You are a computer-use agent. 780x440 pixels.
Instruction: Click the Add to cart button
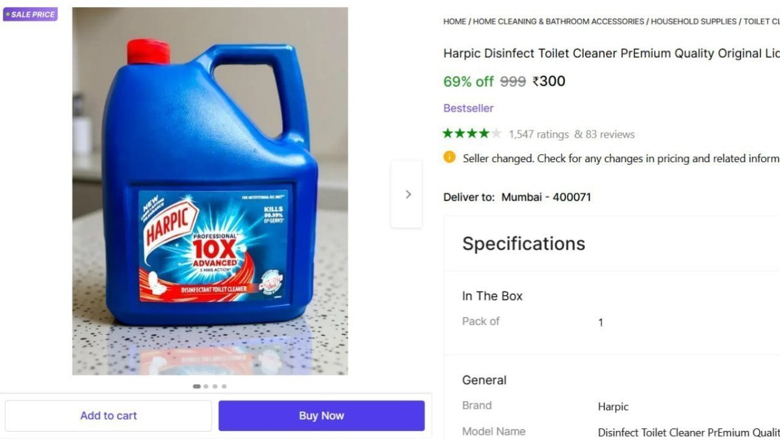click(108, 415)
